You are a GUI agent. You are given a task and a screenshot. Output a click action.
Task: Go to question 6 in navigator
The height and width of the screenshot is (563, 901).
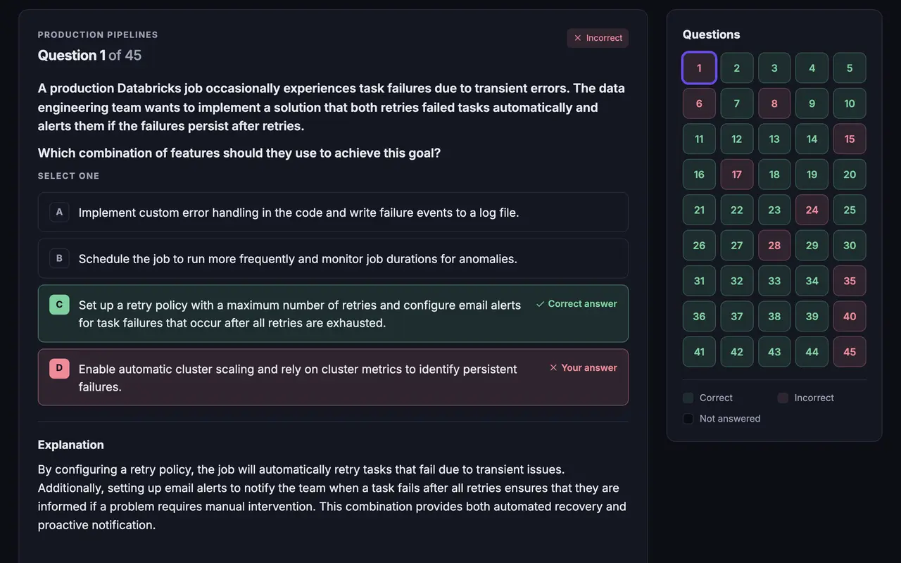click(699, 103)
